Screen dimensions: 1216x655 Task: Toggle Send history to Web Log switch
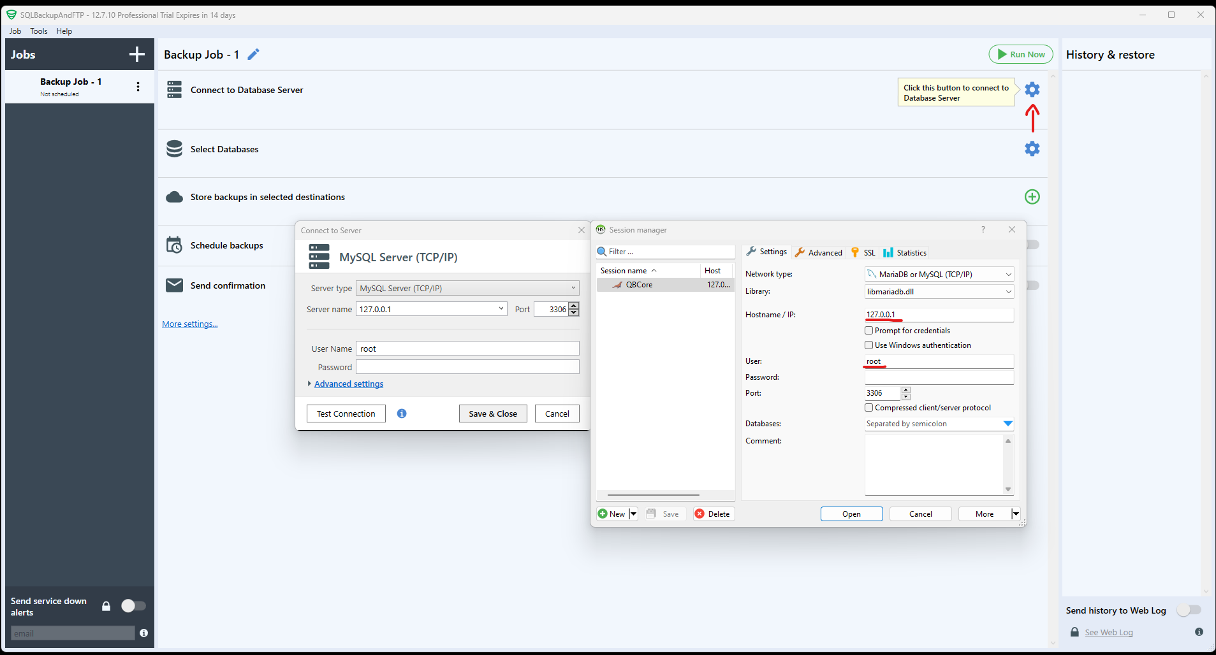[1189, 610]
